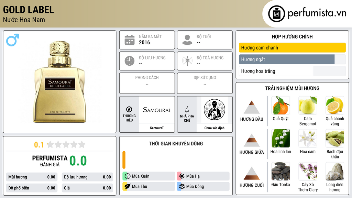Click the Samouraï Gold Label bottle photo

coord(60,82)
